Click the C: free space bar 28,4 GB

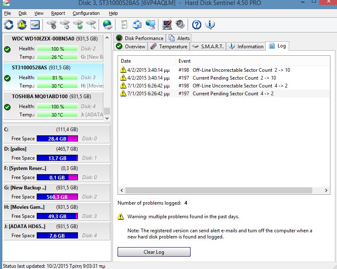(57, 139)
